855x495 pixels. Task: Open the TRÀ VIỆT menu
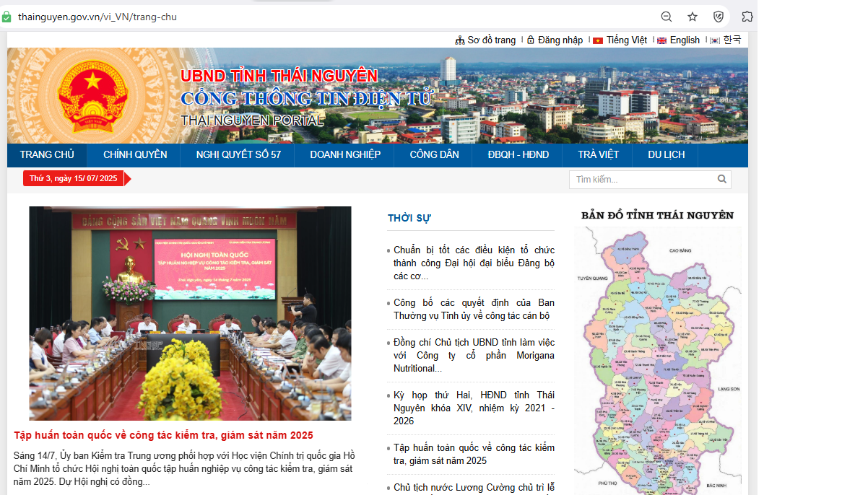pyautogui.click(x=598, y=155)
